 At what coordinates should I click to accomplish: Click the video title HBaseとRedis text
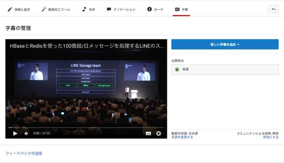point(87,46)
